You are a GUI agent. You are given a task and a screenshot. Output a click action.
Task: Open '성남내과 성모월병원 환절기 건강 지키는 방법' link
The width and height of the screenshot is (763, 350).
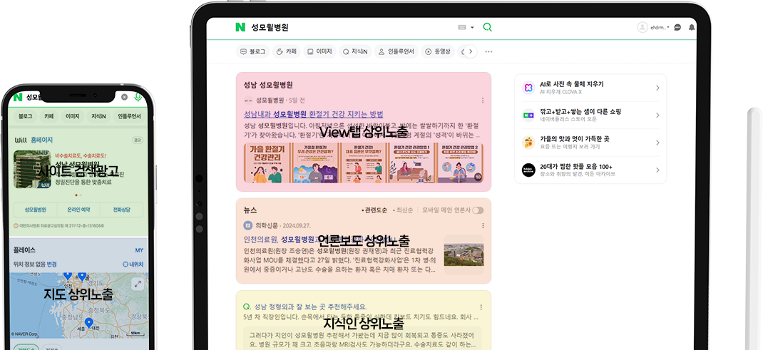point(314,114)
